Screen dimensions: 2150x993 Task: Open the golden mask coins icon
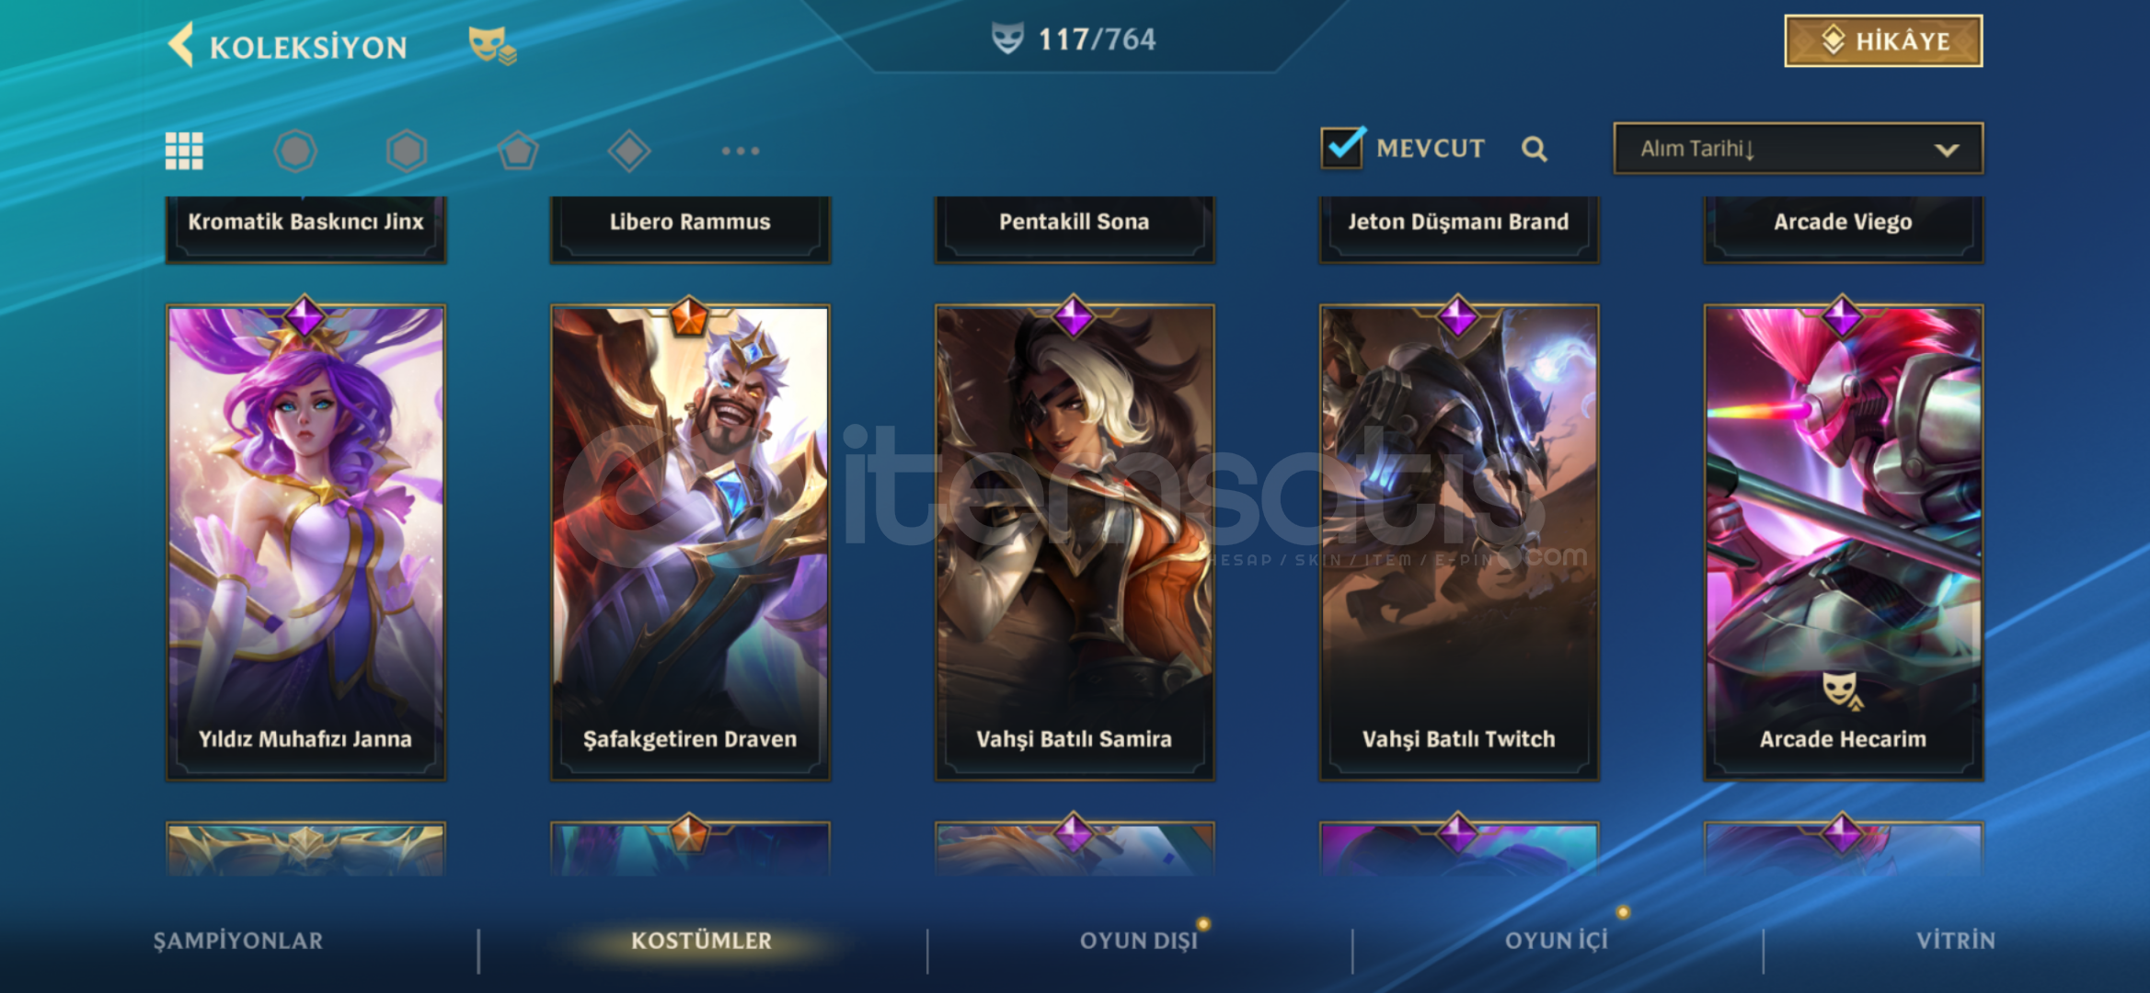tap(492, 45)
